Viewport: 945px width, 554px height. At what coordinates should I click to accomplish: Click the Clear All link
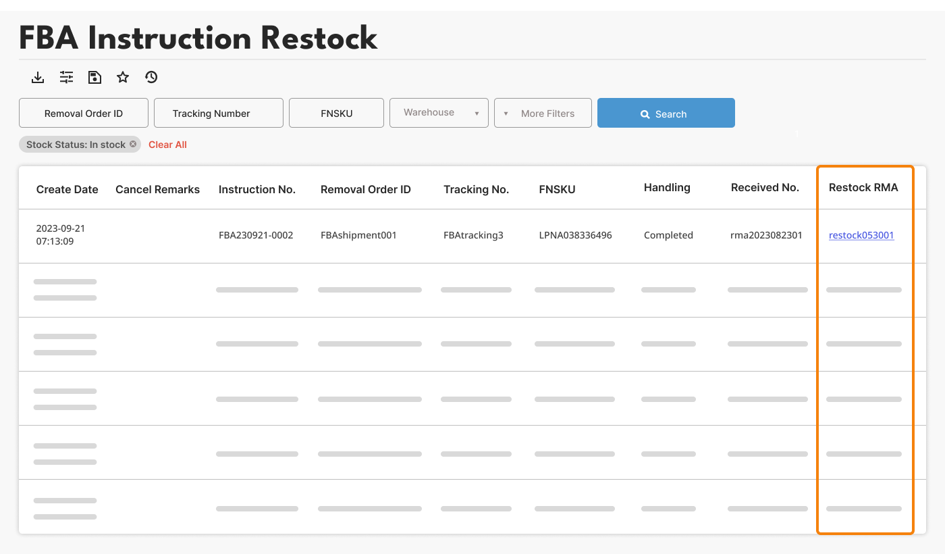pyautogui.click(x=167, y=145)
